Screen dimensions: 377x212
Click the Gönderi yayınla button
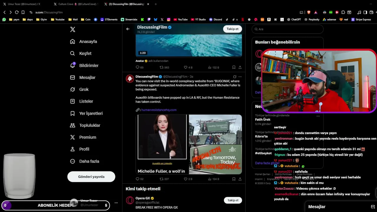(91, 177)
